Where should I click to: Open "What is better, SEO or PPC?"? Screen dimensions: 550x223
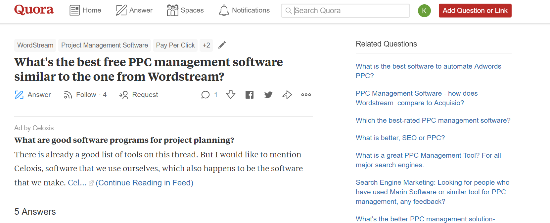(x=400, y=138)
